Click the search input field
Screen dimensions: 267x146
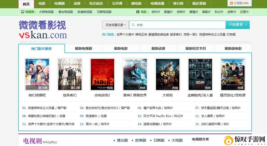coord(177,25)
